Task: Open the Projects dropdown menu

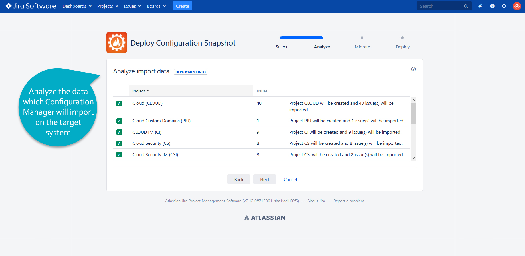Action: pyautogui.click(x=108, y=6)
